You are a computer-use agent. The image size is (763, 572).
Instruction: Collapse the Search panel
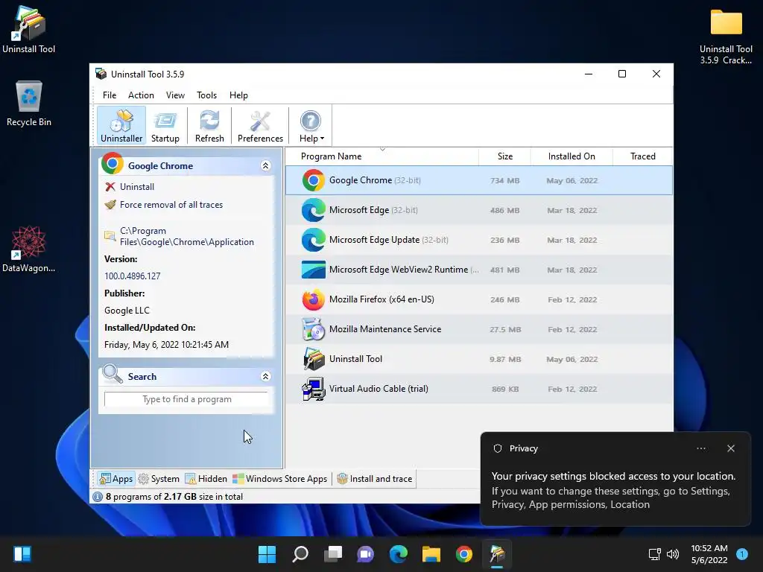pos(265,376)
